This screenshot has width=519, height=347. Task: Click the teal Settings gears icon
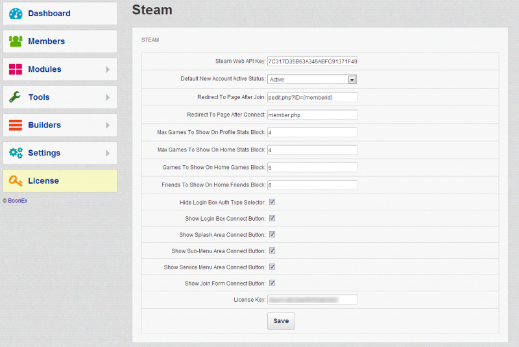tap(16, 153)
